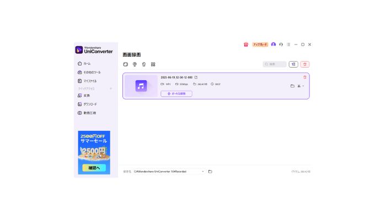Open その他のツール in the sidebar
The width and height of the screenshot is (386, 220).
click(x=89, y=73)
